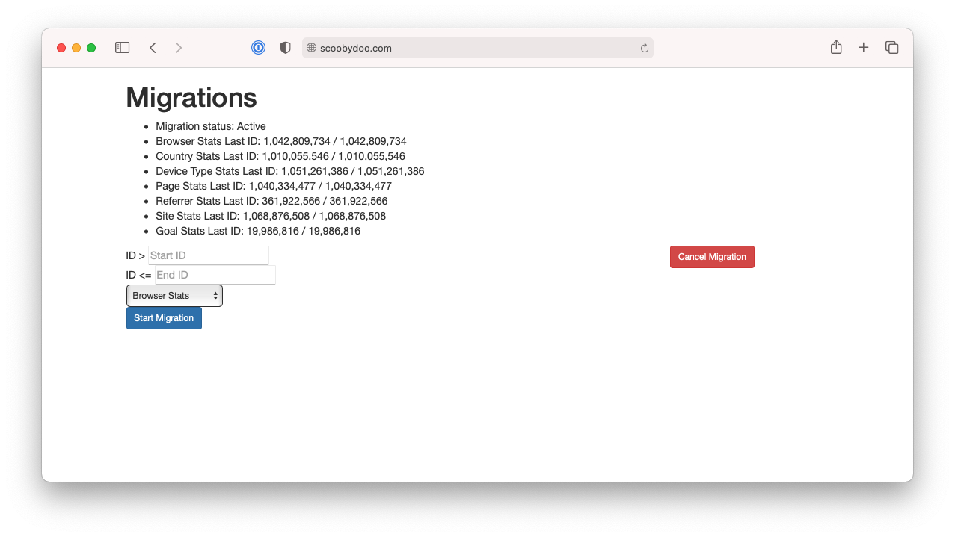
Task: Click the End ID input field
Action: 215,274
